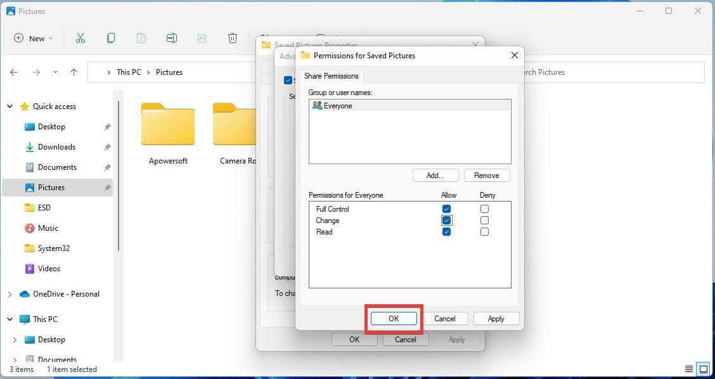Uncheck Allow for Read permission

(x=446, y=232)
